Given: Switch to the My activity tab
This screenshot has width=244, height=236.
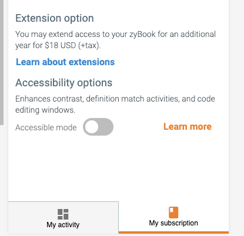Looking at the screenshot, I should click(63, 218).
